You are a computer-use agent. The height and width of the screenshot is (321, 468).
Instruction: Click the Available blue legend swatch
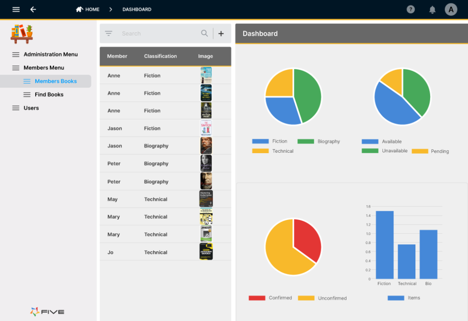coord(370,142)
